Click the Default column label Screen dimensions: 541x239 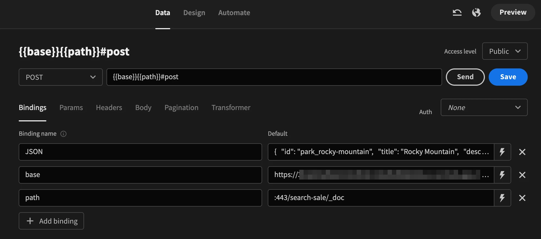(278, 134)
